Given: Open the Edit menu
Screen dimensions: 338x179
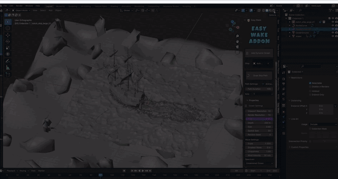Looking at the screenshot, I should 11,6.
